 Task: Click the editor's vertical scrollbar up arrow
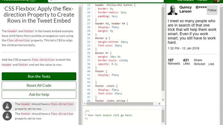tap(163, 6)
